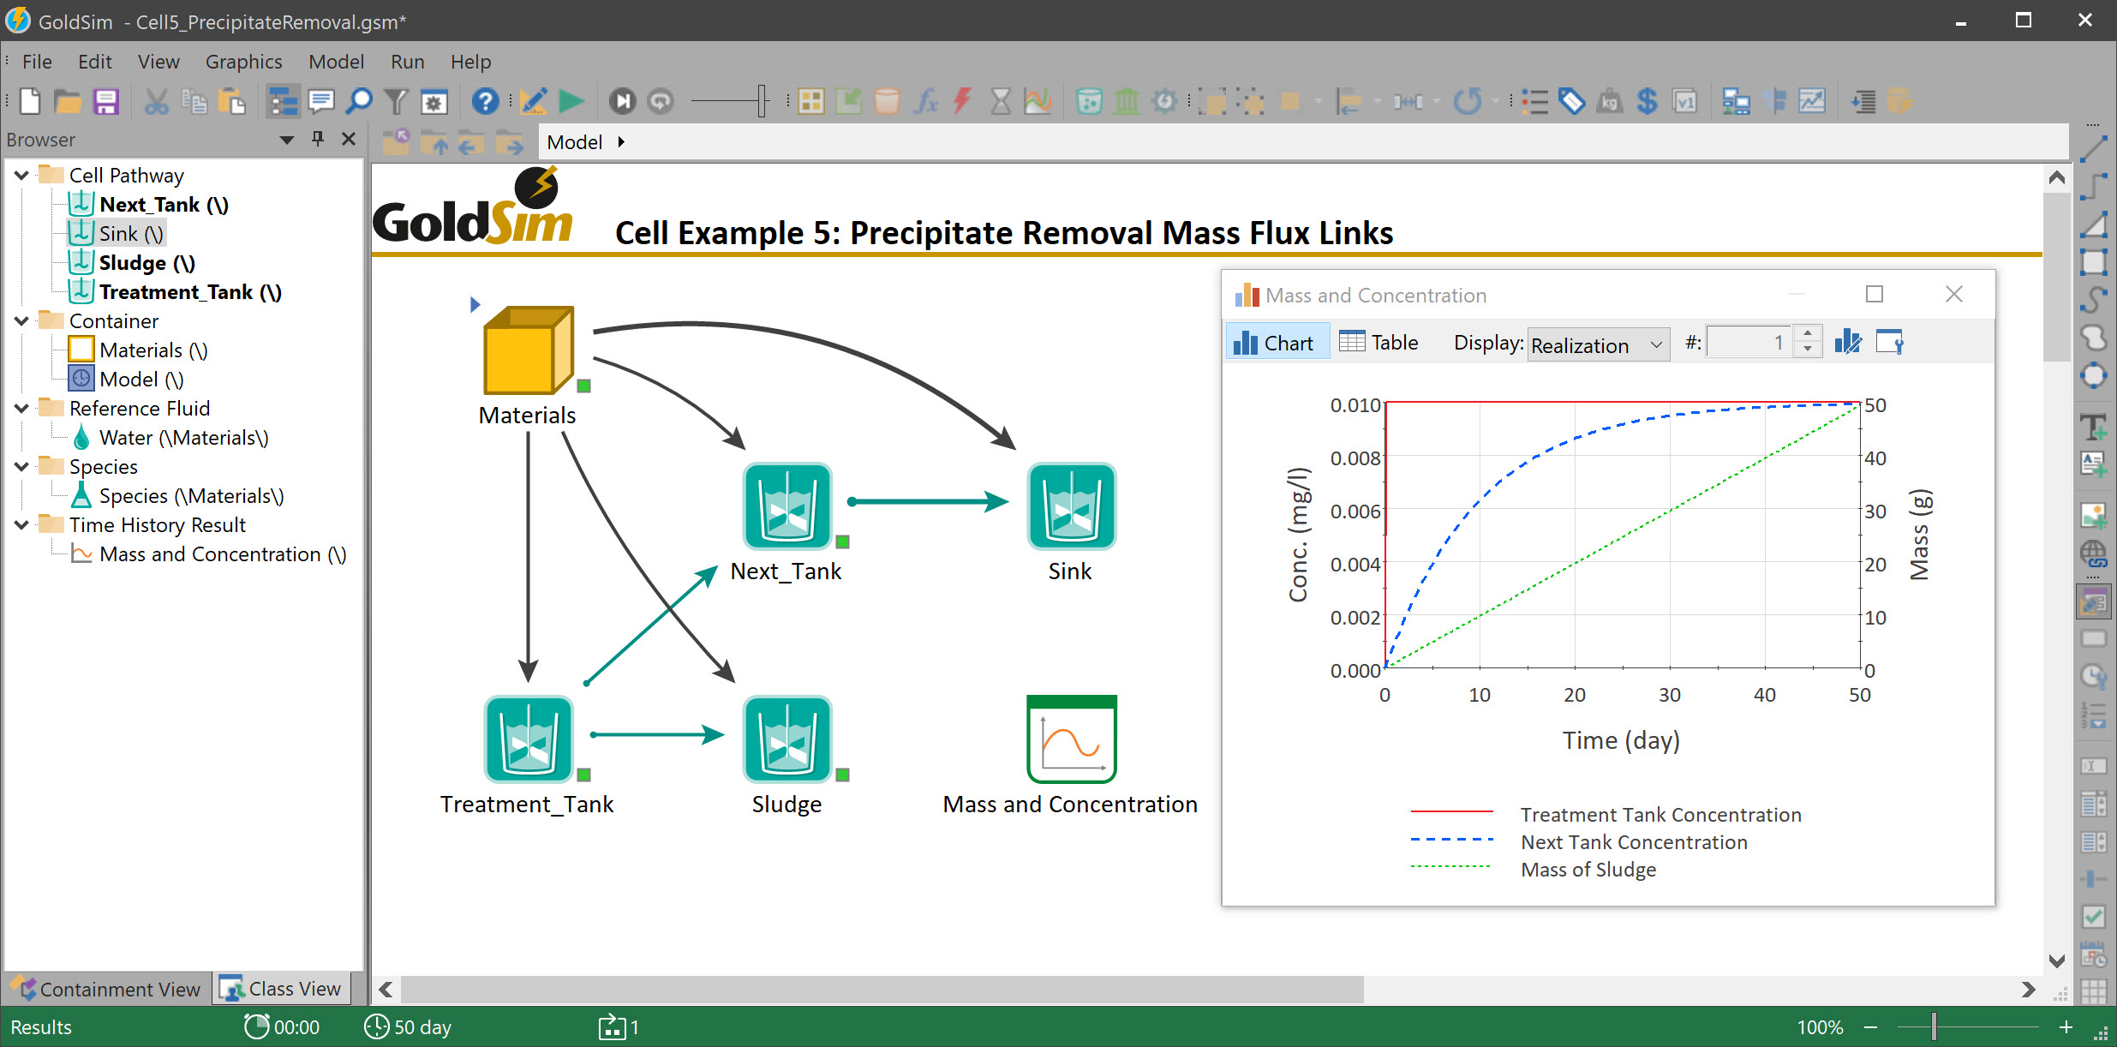The image size is (2117, 1047).
Task: Click the dollar sign currency icon
Action: click(1647, 102)
